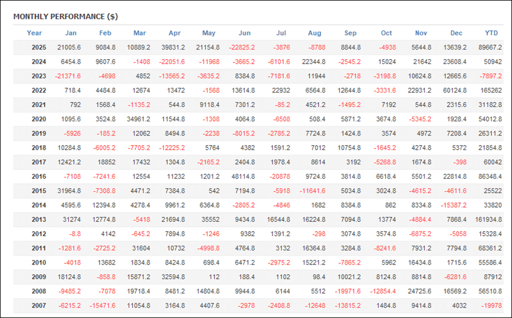
Task: Select the Oct column header
Action: click(386, 33)
